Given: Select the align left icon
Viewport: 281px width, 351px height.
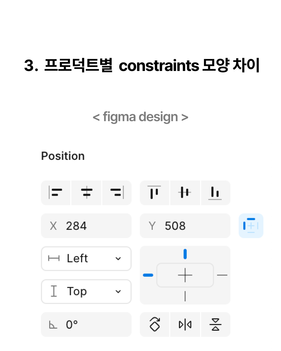Looking at the screenshot, I should click(x=55, y=193).
